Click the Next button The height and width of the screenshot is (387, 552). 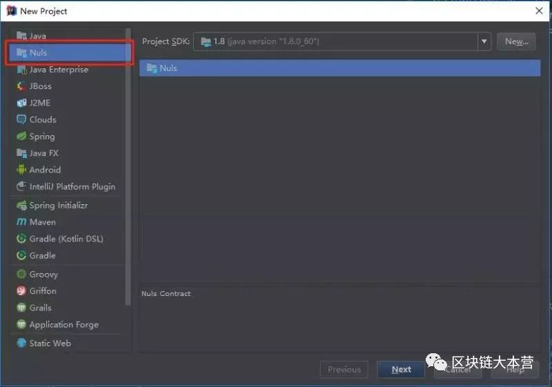(x=401, y=370)
